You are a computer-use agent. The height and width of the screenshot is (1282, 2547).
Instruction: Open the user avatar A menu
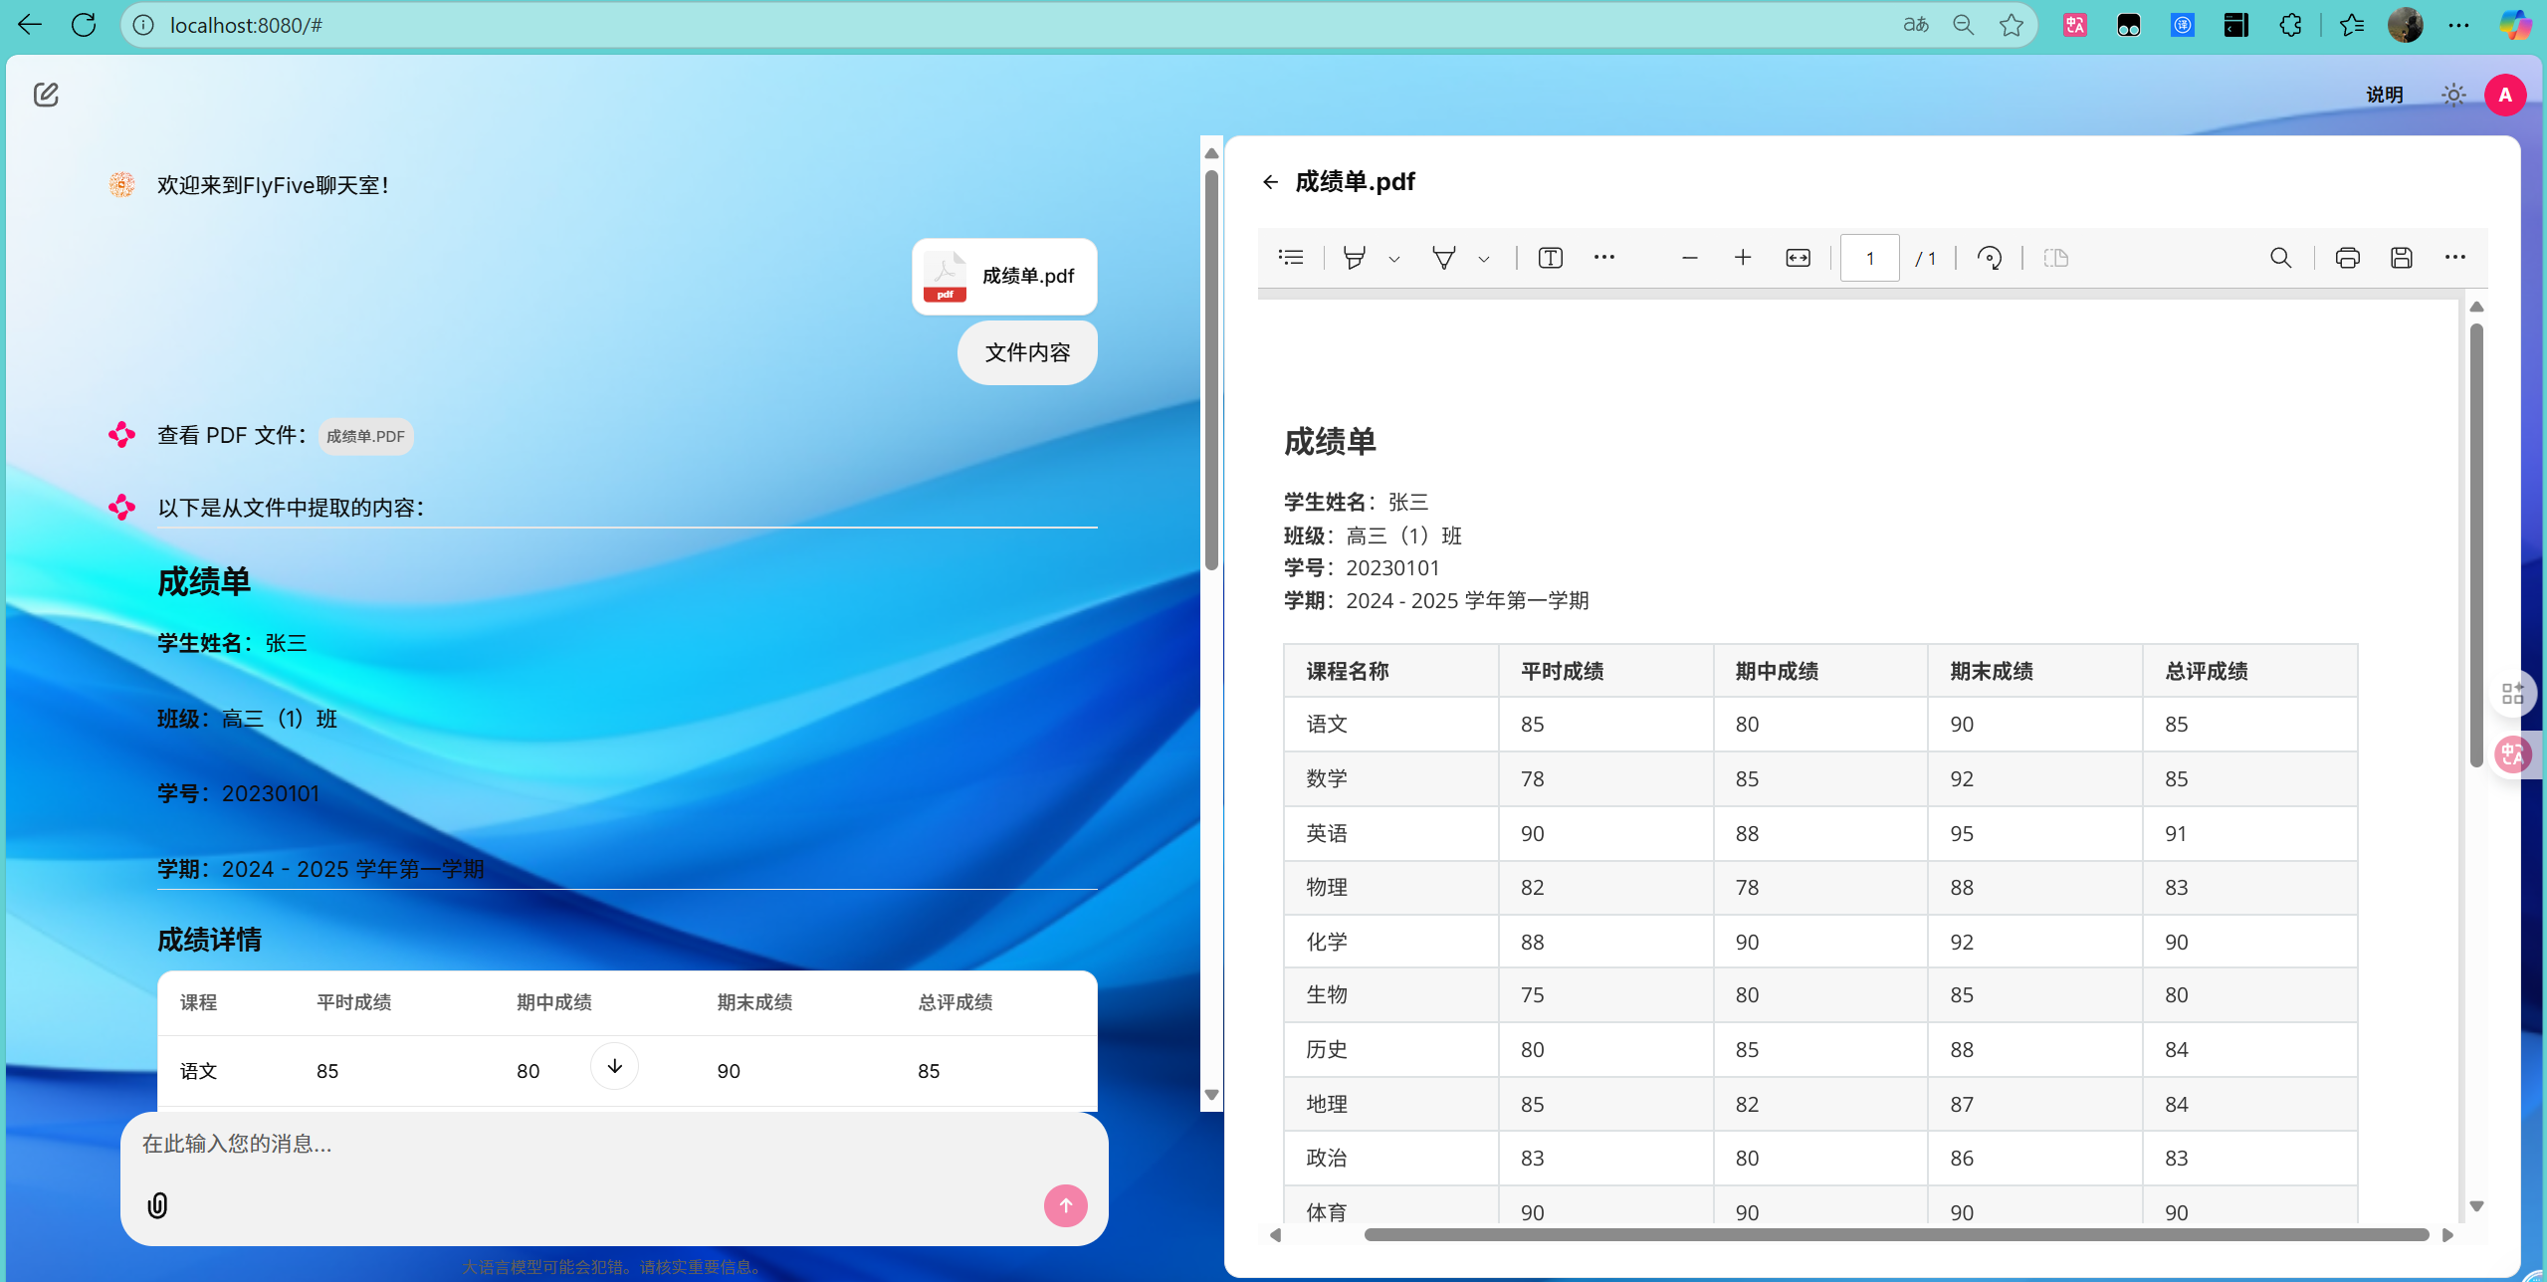click(2504, 95)
